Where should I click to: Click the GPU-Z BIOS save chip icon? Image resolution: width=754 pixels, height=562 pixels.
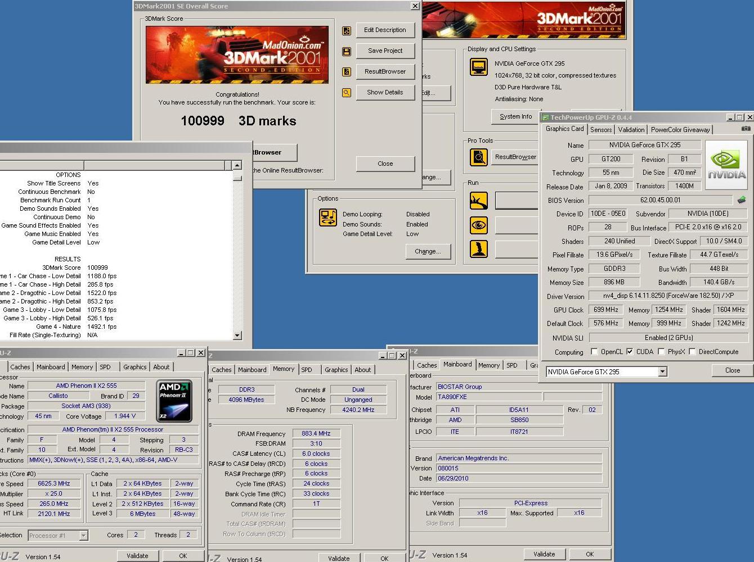click(x=742, y=200)
